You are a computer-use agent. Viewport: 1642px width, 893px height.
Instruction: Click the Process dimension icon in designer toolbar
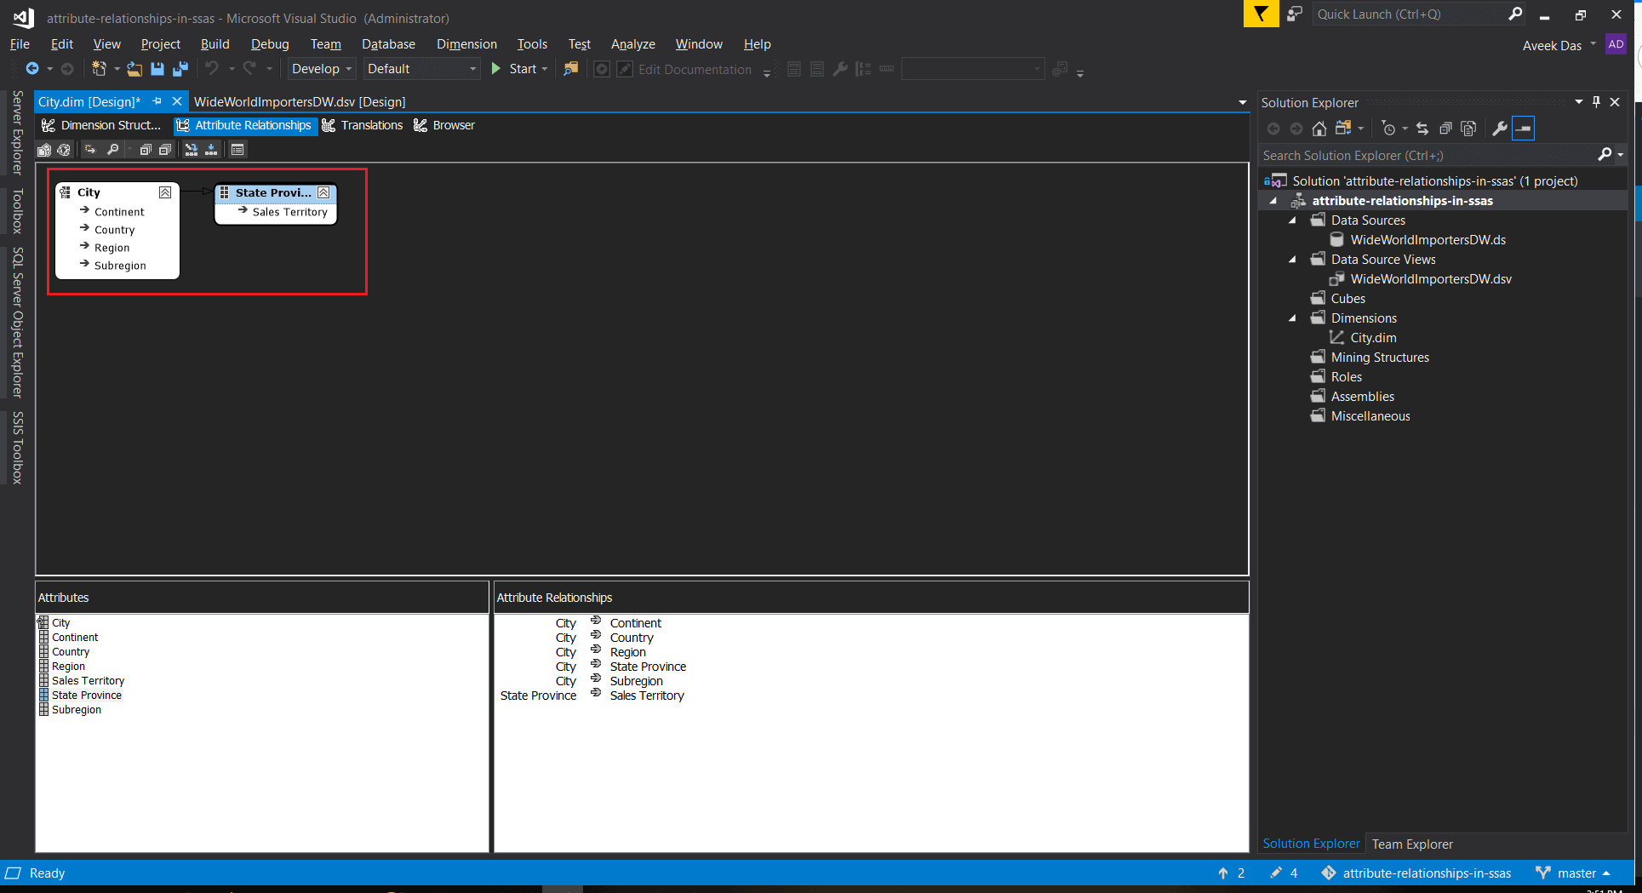(x=44, y=150)
